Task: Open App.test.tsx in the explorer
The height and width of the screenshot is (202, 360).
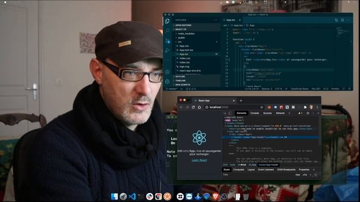Action: 186,50
